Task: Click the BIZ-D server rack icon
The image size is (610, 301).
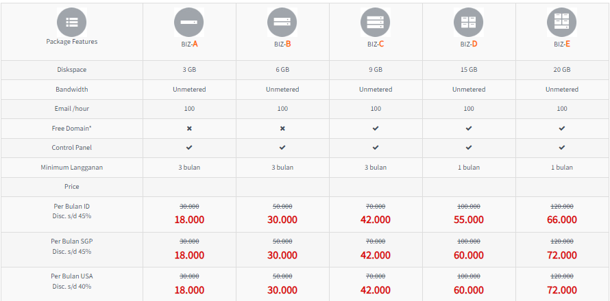Action: tap(469, 23)
